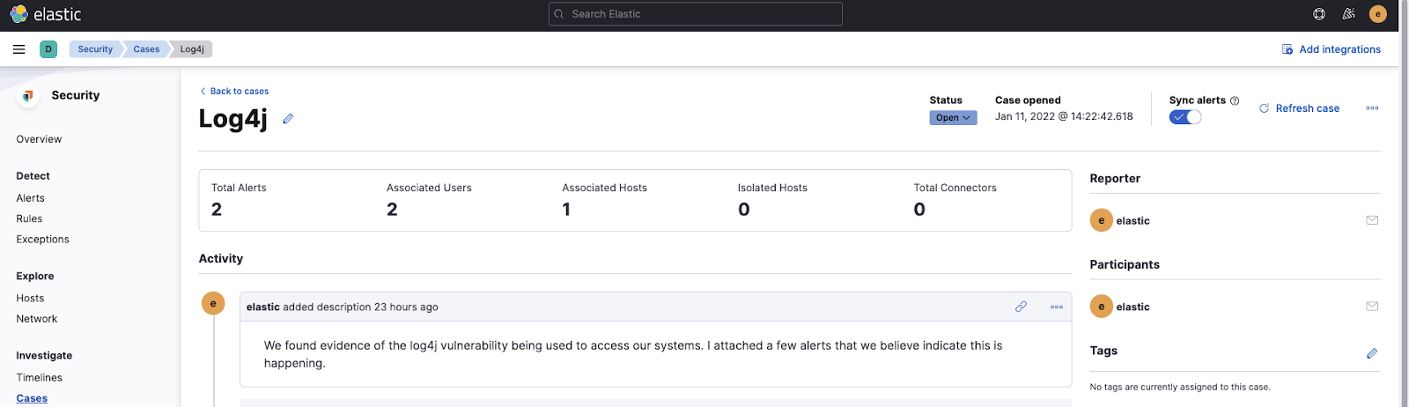Screen dimensions: 1409x407
Task: Open Network in sidebar
Action: click(37, 319)
